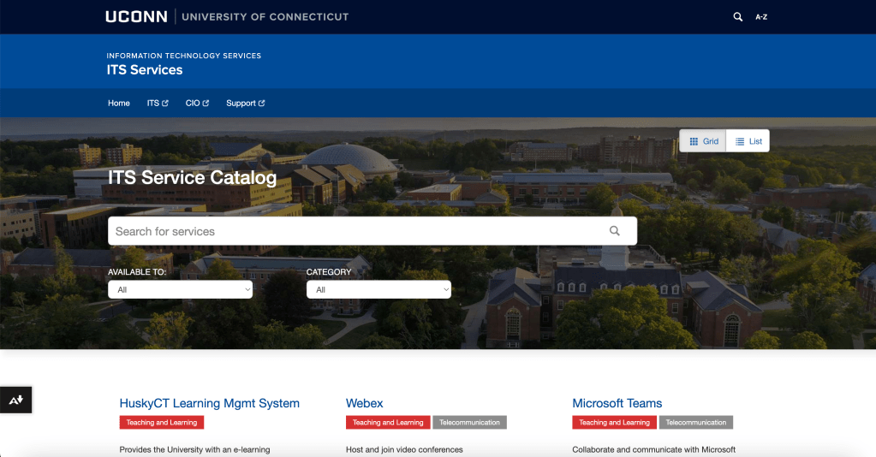Viewport: 876px width, 457px height.
Task: Open the Webex service link
Action: pos(364,403)
